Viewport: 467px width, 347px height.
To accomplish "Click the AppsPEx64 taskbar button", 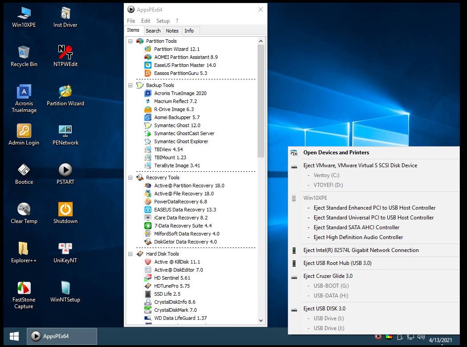I will pos(62,336).
